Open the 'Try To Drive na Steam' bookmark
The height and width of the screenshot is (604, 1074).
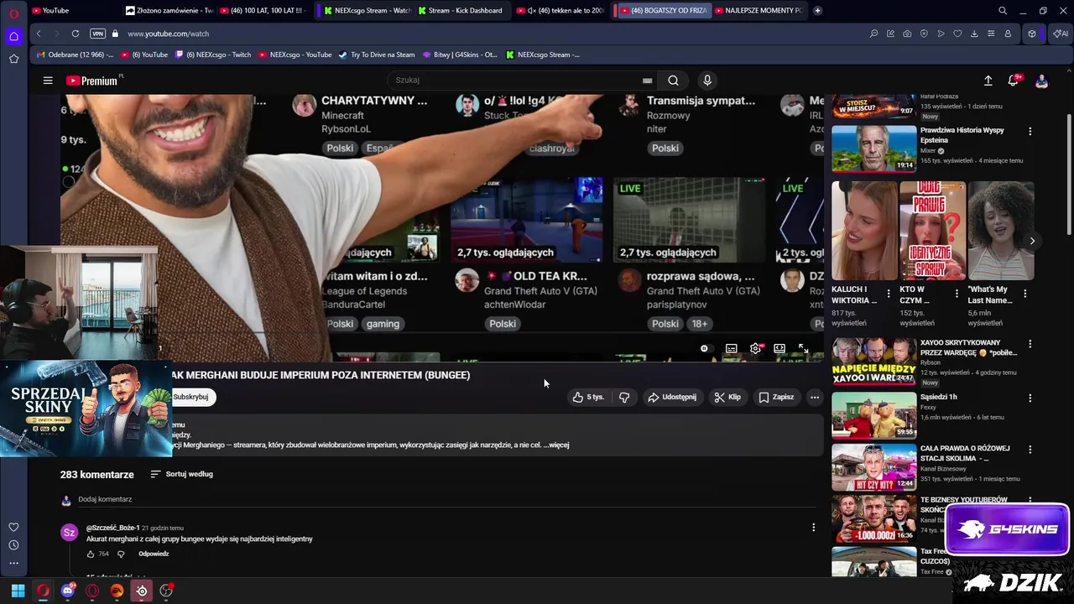coord(376,55)
